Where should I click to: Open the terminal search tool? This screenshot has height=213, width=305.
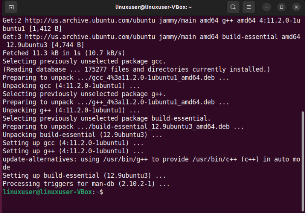[233, 8]
